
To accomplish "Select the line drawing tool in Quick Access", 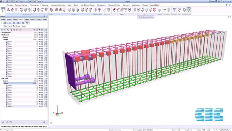I will click(105, 10).
